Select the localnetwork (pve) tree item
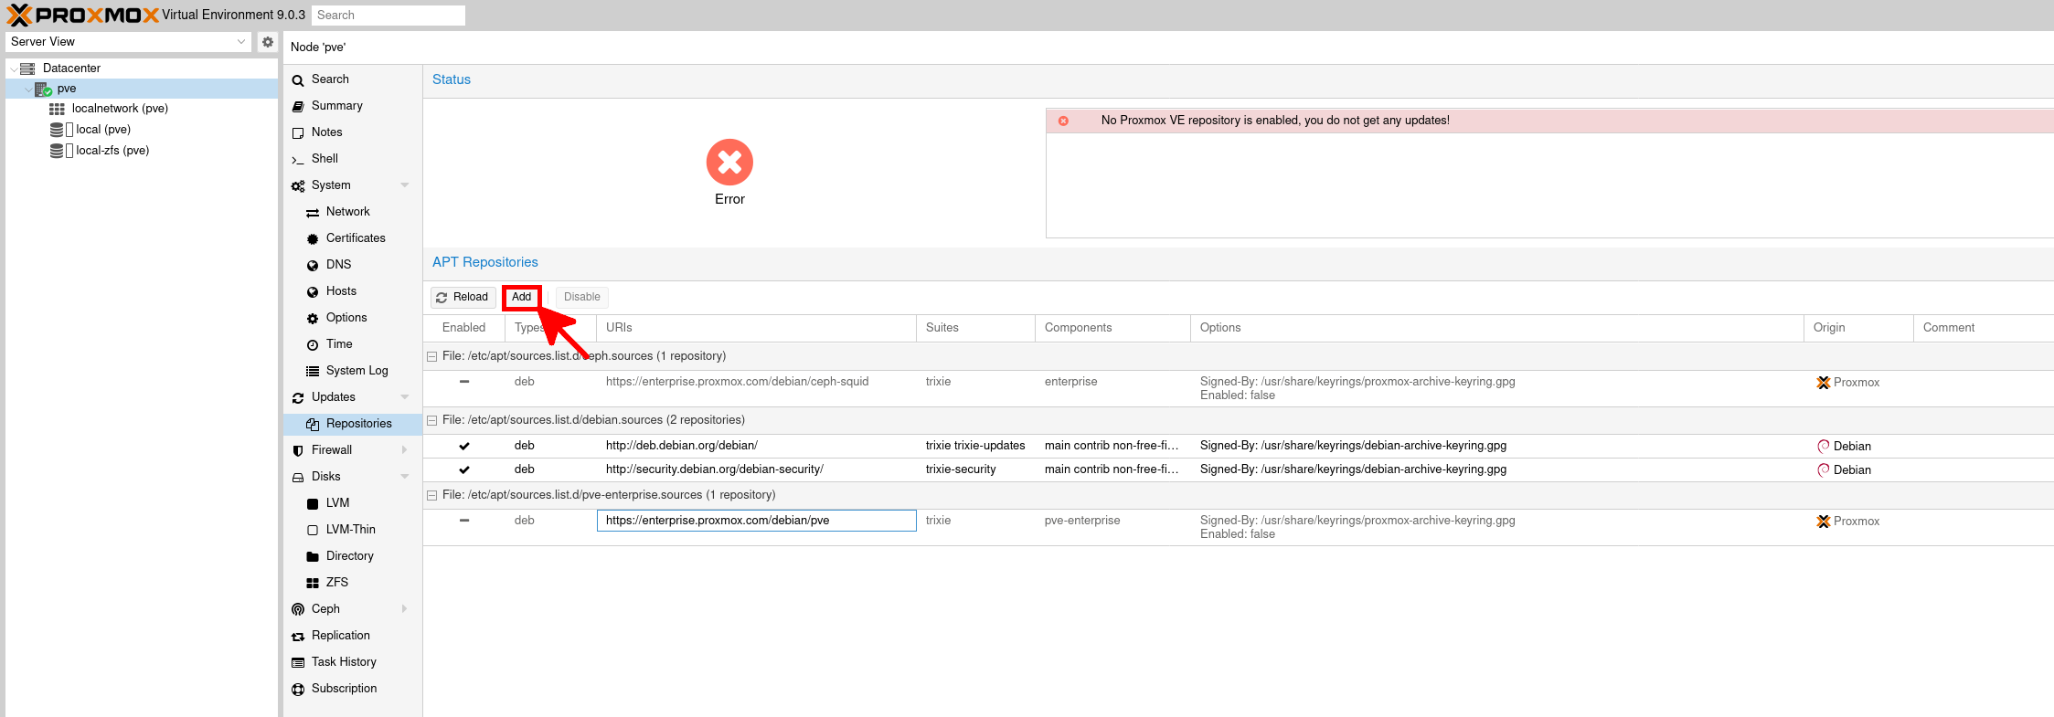 142,109
